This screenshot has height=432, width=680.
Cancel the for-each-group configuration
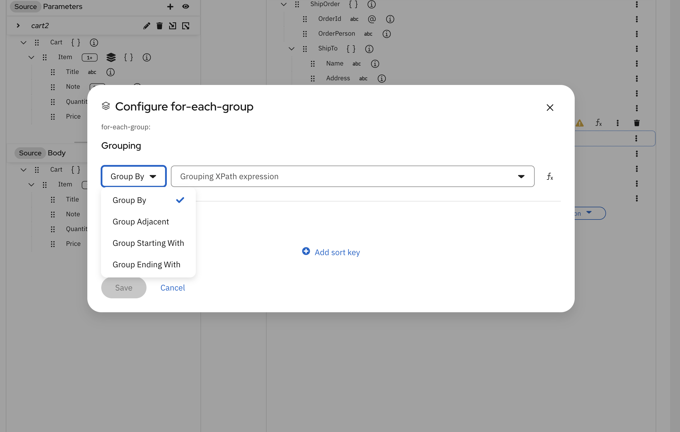173,288
